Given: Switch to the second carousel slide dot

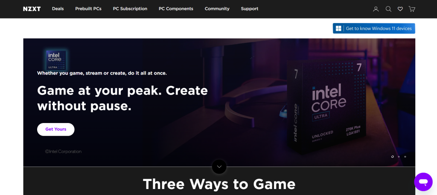Looking at the screenshot, I should pyautogui.click(x=399, y=157).
